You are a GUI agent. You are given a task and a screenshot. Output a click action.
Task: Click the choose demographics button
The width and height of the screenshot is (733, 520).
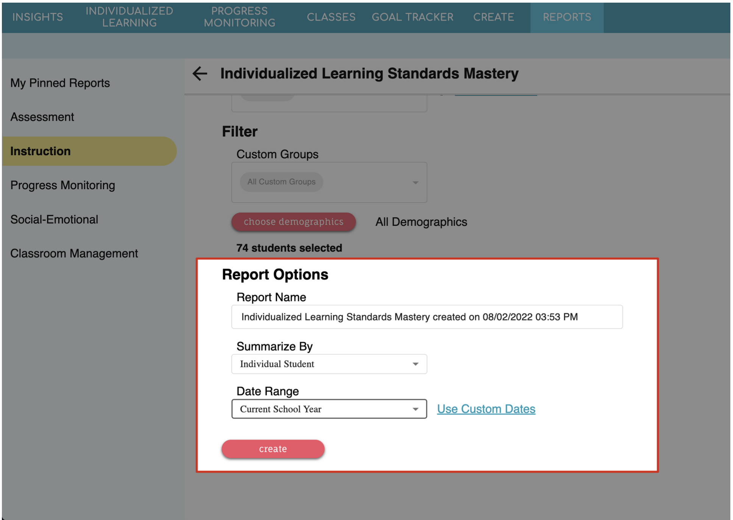[x=293, y=222]
